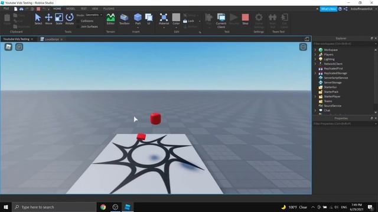Click the taskbar search box
This screenshot has height=212, width=378.
pyautogui.click(x=54, y=207)
